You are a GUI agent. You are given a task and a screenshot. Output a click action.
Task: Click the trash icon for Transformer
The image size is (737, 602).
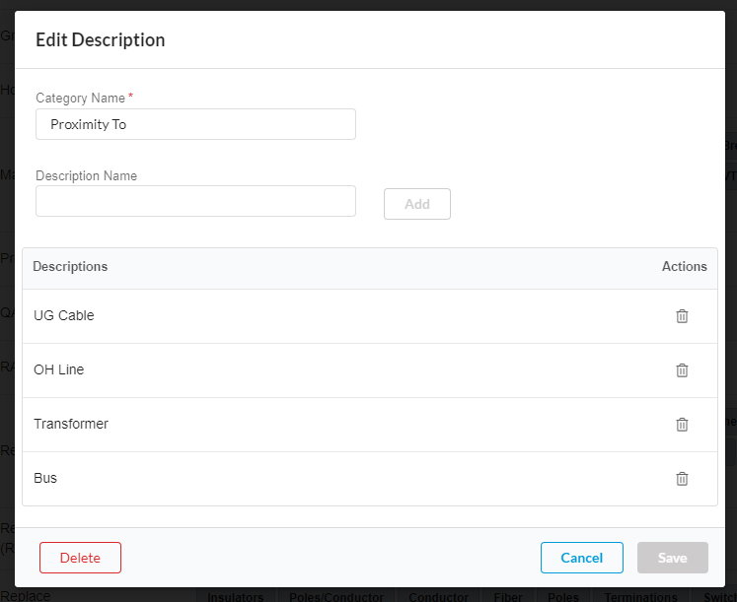click(x=681, y=425)
